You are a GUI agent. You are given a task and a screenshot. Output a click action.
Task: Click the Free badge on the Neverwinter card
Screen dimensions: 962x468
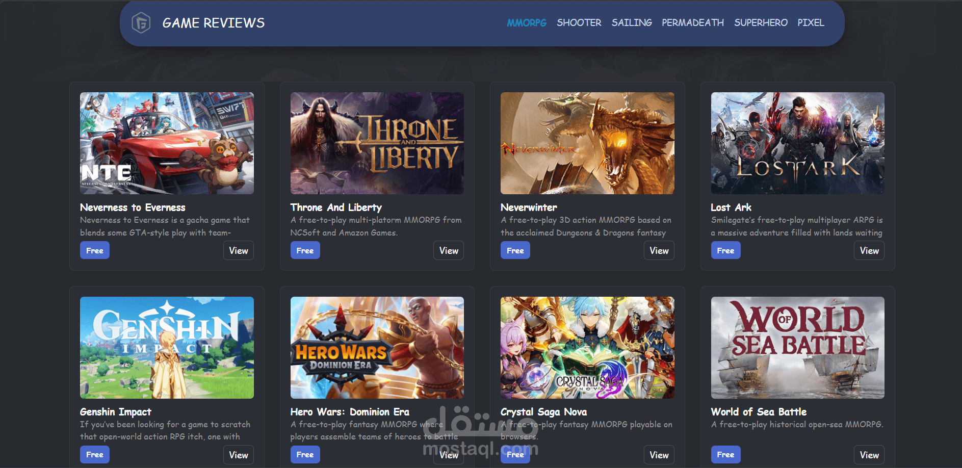(515, 250)
